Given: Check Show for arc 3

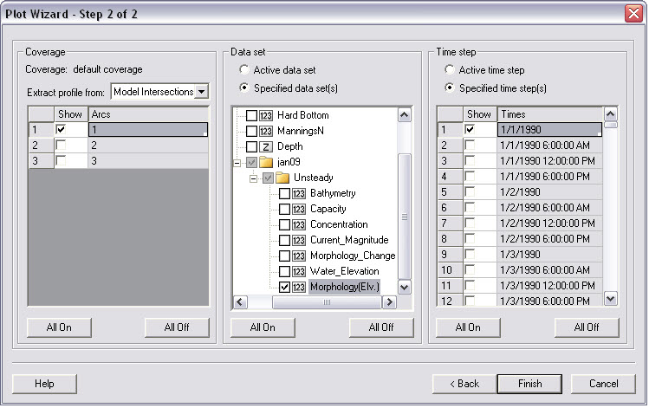Looking at the screenshot, I should click(61, 160).
